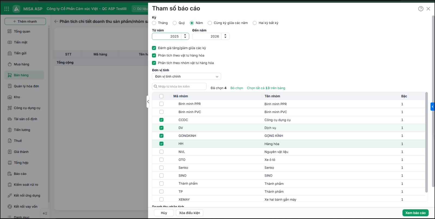Expand the blue side tab chevron
This screenshot has height=219, width=435.
433,107
